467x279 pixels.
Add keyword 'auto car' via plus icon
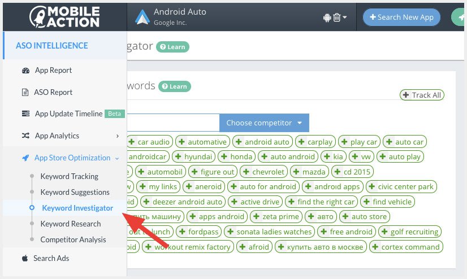click(x=389, y=142)
